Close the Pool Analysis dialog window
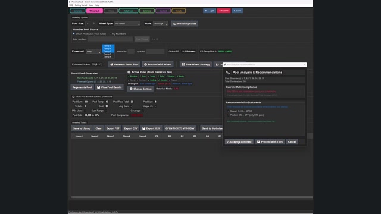This screenshot has height=214, width=381. 304,65
